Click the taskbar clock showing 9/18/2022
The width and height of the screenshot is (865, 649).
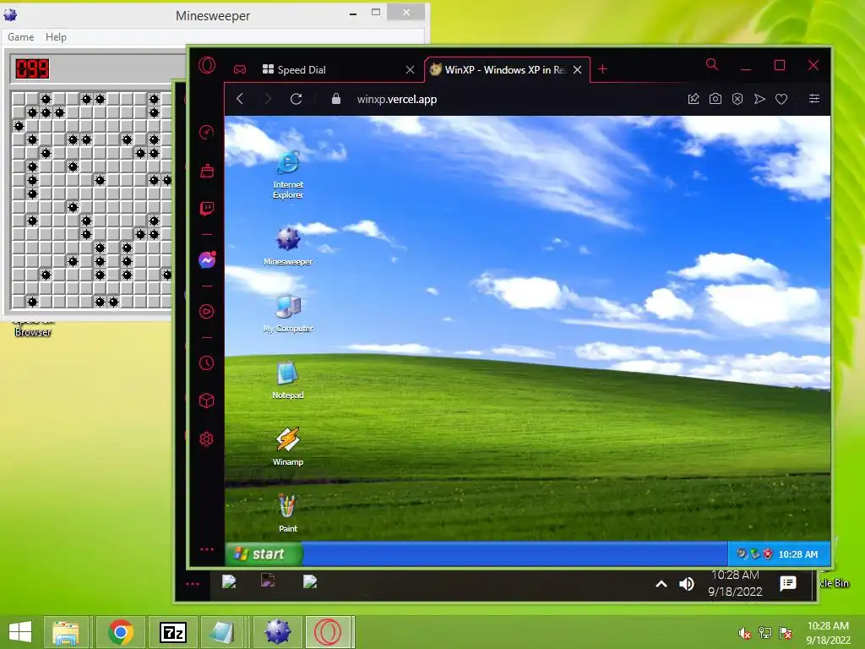[x=828, y=633]
